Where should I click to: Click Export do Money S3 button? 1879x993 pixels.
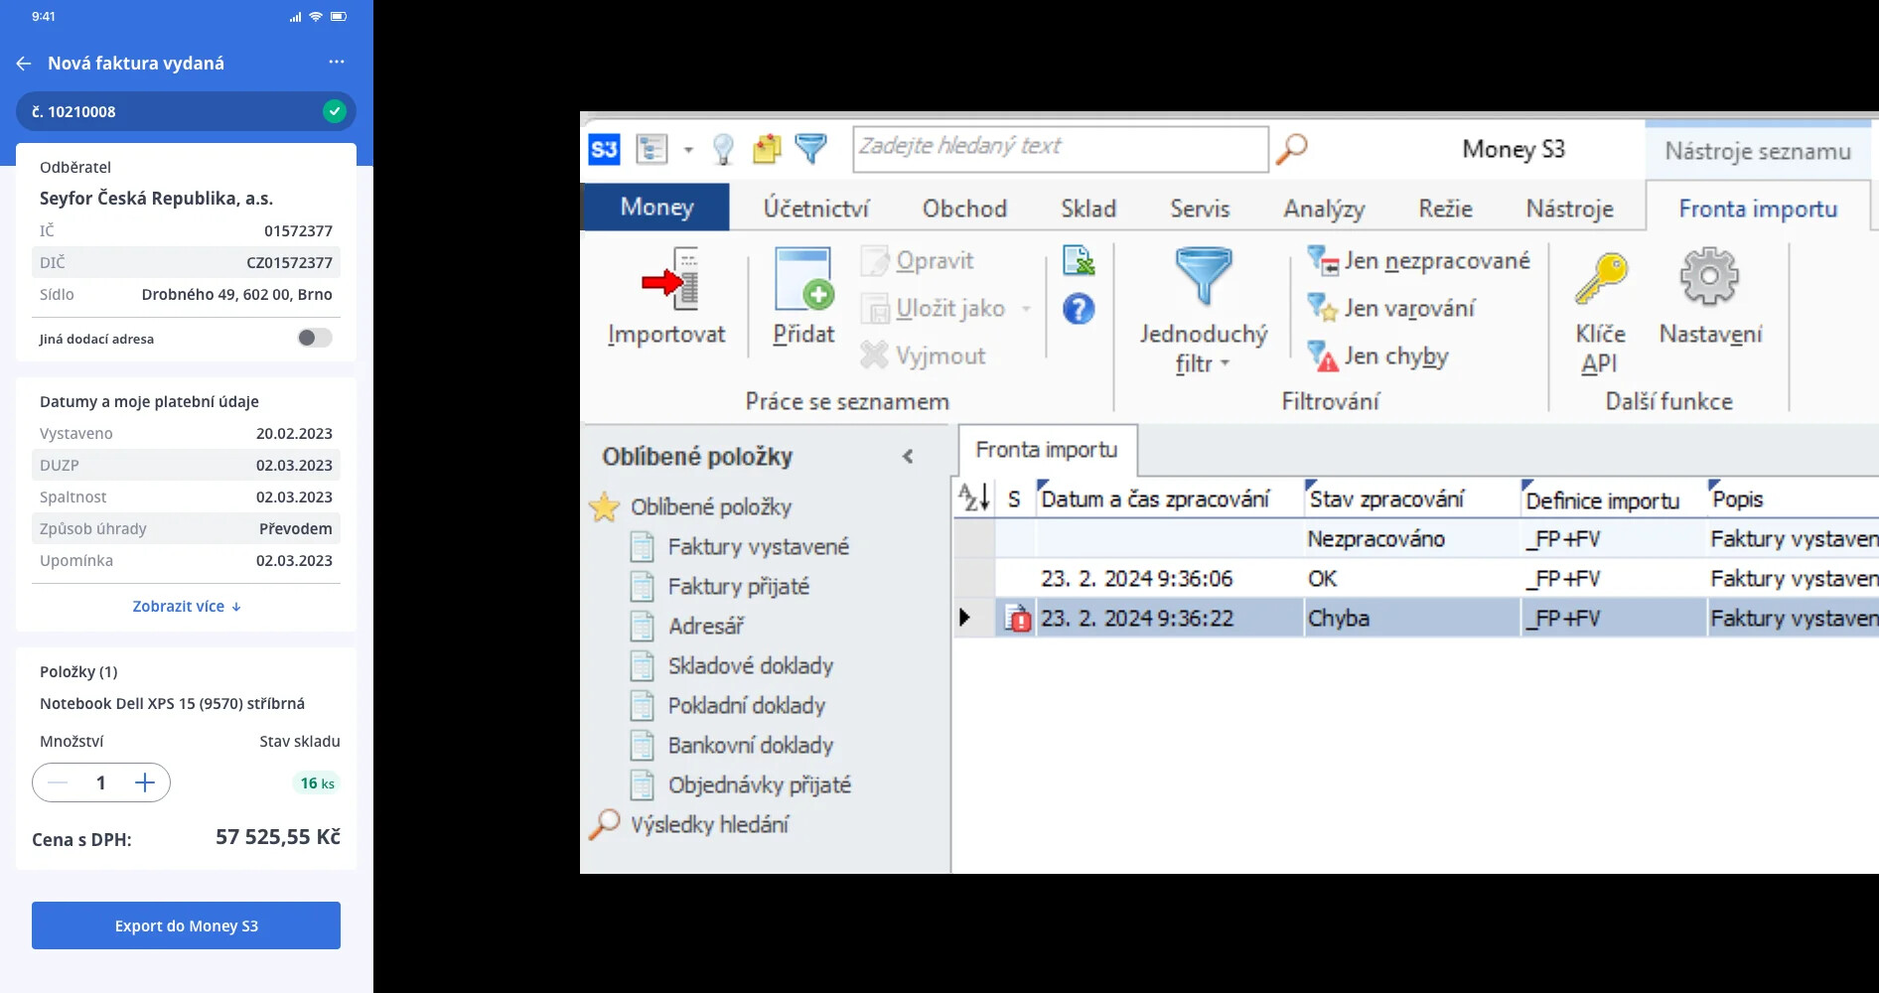(186, 925)
